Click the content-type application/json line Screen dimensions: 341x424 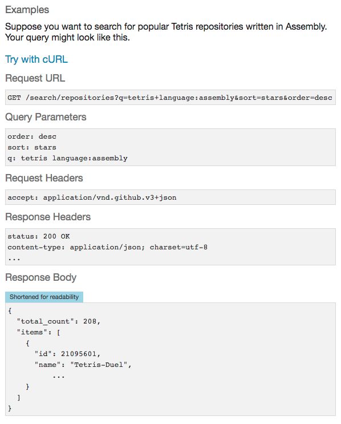click(x=108, y=247)
